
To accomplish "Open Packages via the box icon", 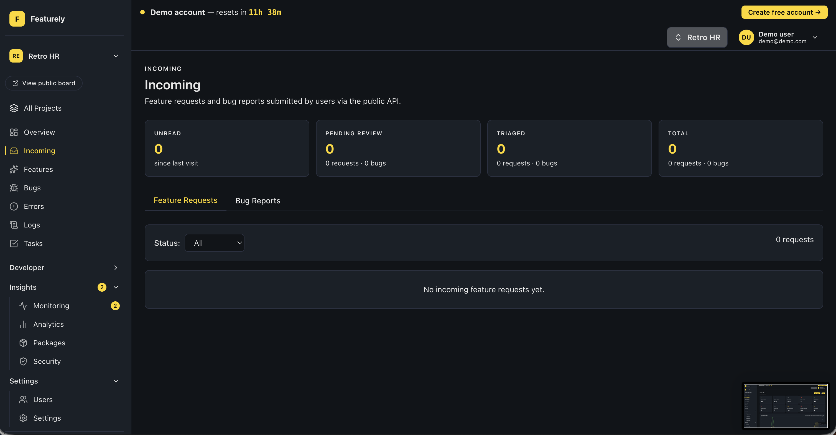I will [x=23, y=343].
